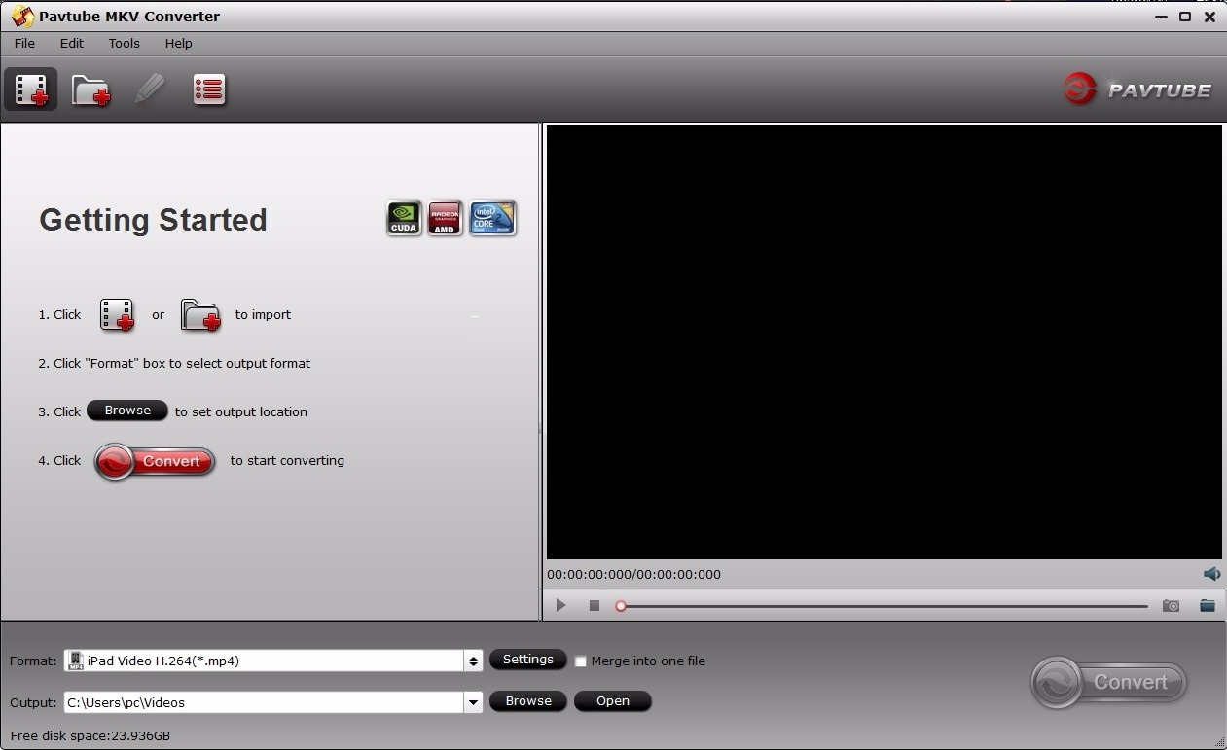Viewport: 1227px width, 750px height.
Task: Click the Format stepper arrows
Action: (x=474, y=661)
